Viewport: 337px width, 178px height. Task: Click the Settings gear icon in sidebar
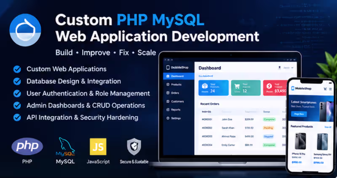click(x=168, y=118)
